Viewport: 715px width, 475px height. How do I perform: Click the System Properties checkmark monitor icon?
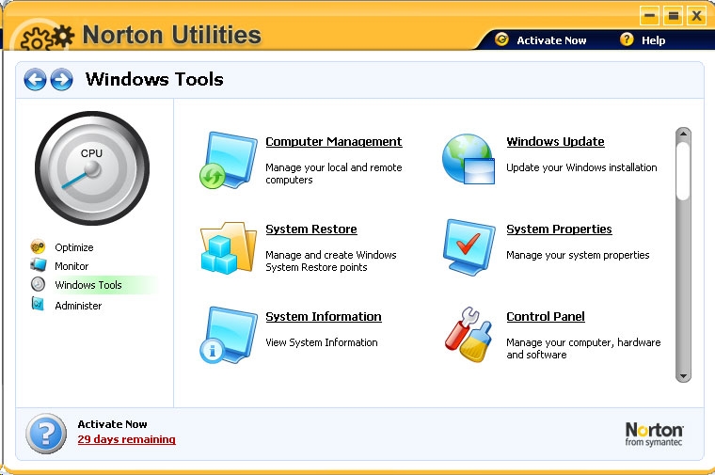pos(469,247)
